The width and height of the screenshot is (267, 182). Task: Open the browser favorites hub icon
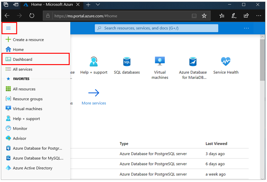[x=222, y=16]
